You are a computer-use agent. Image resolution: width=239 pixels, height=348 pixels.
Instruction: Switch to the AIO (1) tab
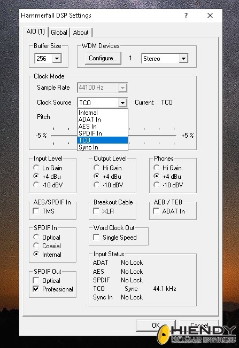[x=36, y=31]
